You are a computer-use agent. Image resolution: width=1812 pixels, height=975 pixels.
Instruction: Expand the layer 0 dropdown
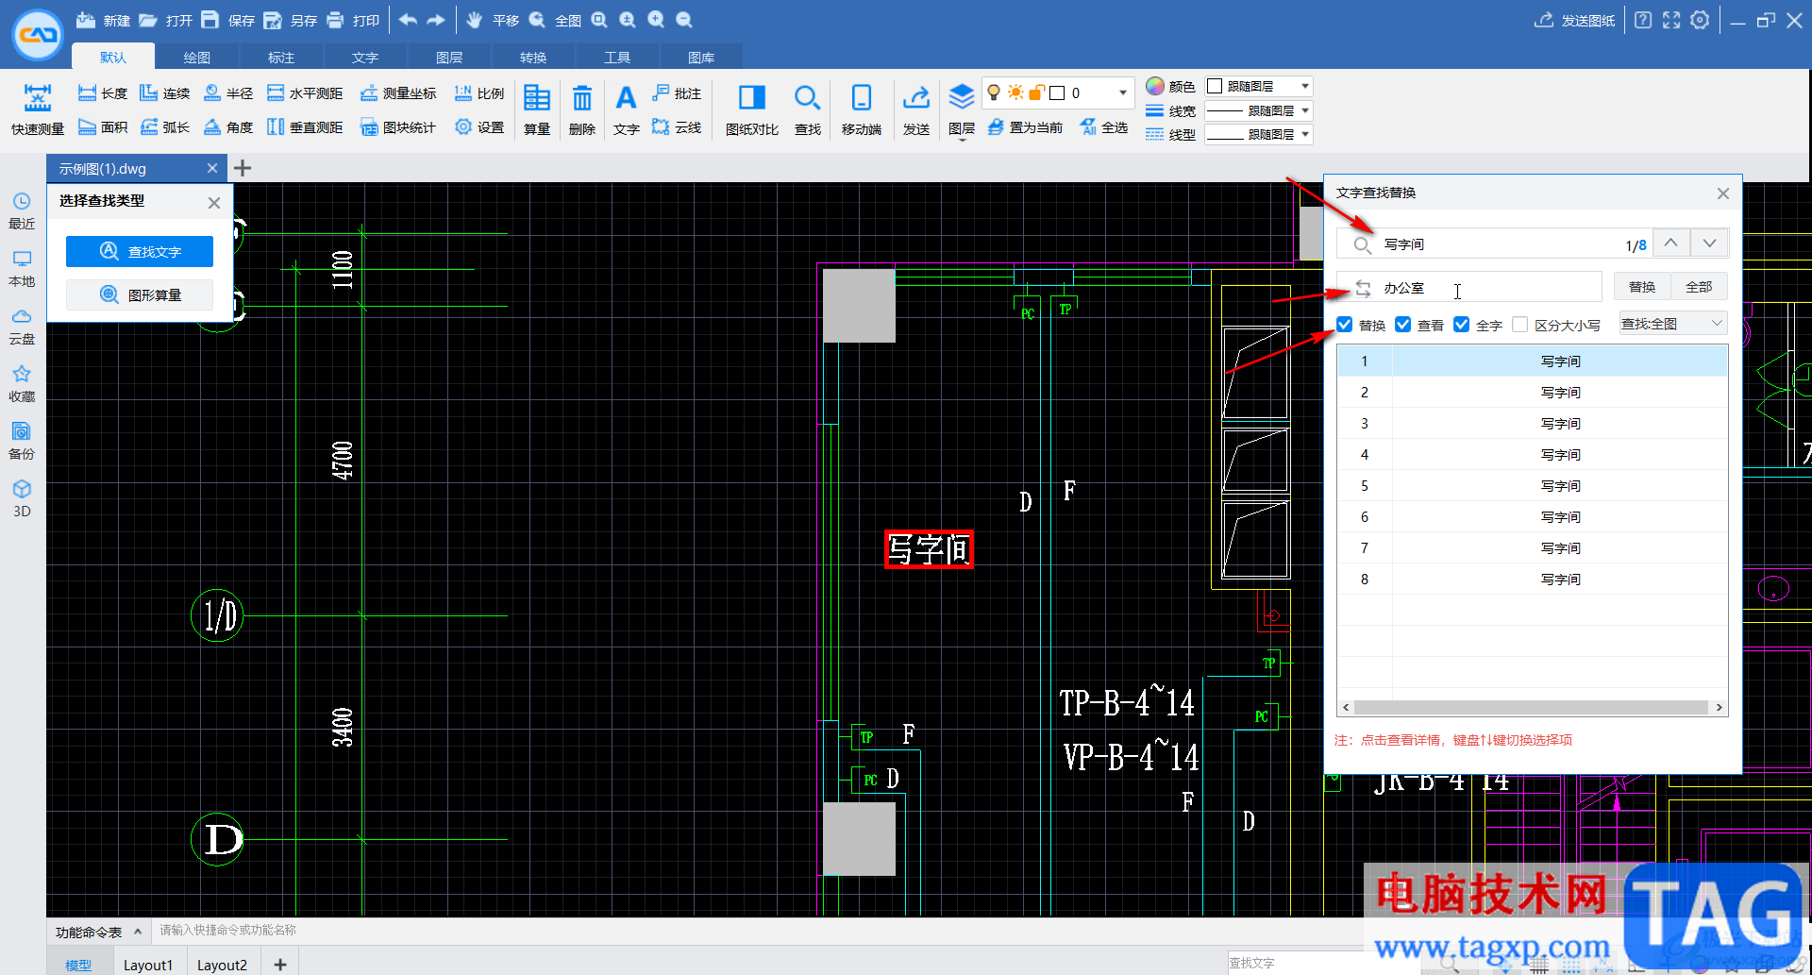(x=1123, y=92)
